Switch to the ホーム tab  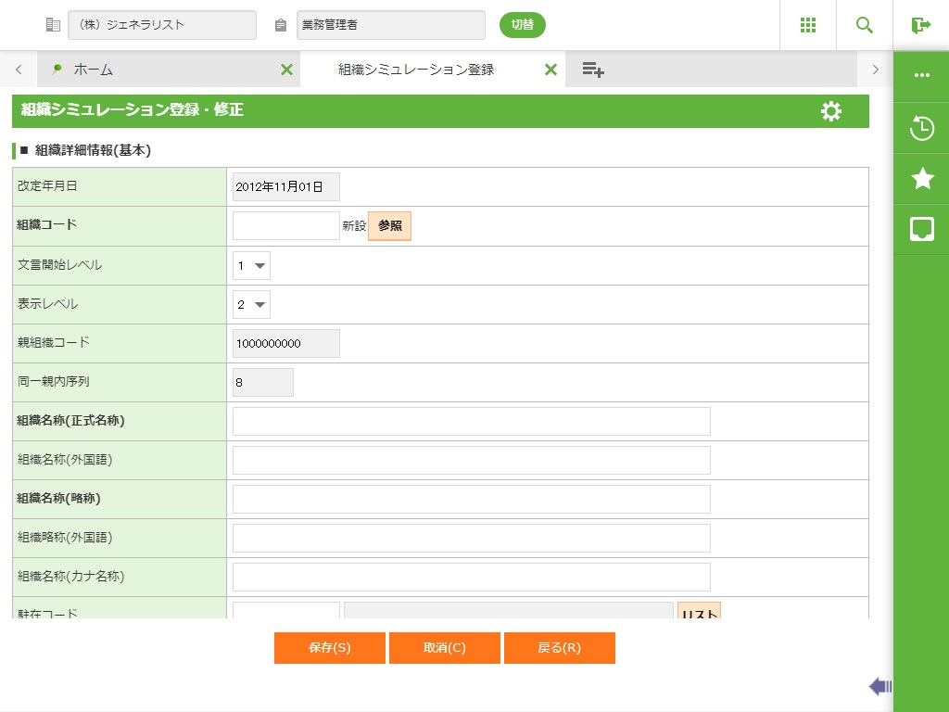pyautogui.click(x=93, y=70)
